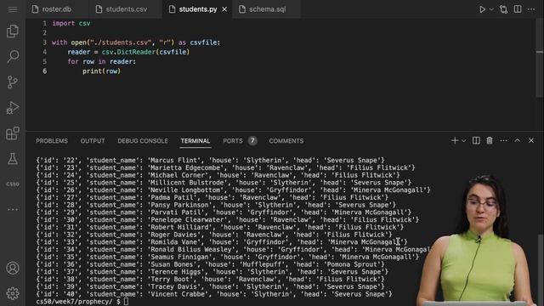The height and width of the screenshot is (306, 544).
Task: Click the print(row) code line
Action: coord(101,71)
